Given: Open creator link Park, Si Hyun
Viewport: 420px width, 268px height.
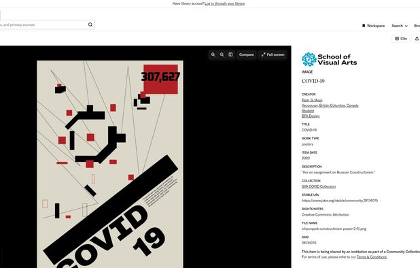Looking at the screenshot, I should coord(312,100).
